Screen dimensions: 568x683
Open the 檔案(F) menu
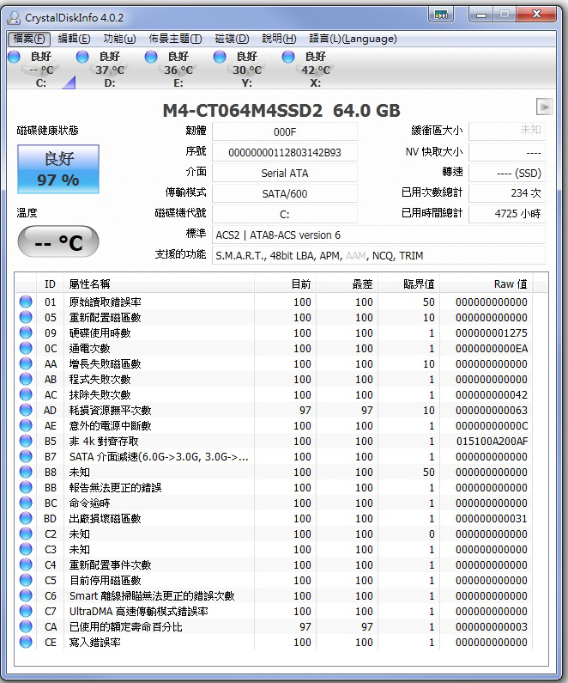pos(29,39)
